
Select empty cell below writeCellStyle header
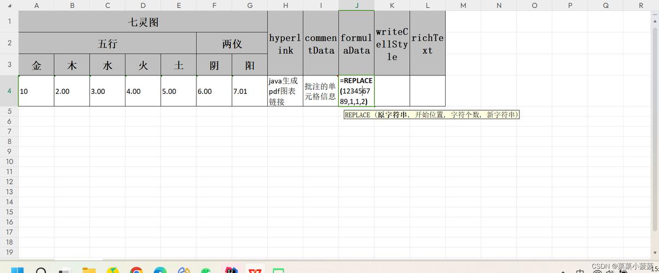392,91
